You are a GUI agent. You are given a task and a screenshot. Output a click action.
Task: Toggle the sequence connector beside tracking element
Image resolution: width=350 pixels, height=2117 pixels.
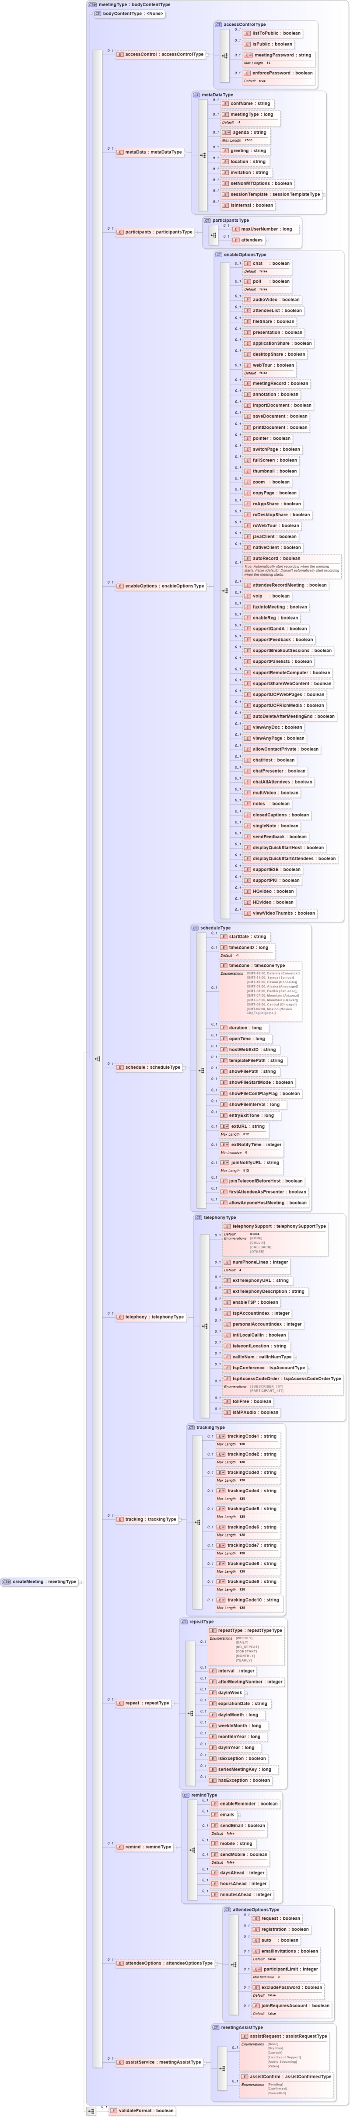[197, 1522]
